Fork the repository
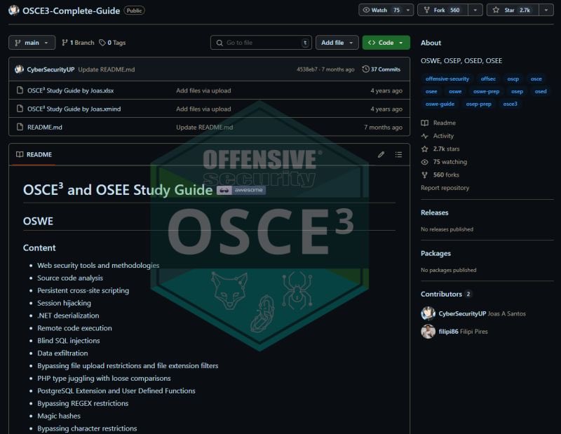 pyautogui.click(x=440, y=10)
